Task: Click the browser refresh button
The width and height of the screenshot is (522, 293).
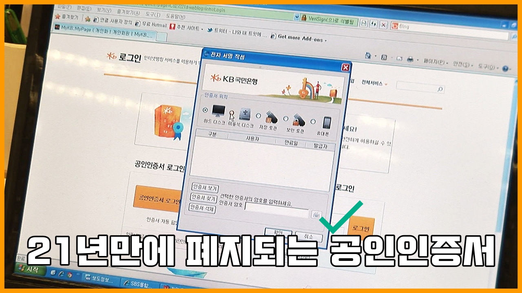Action: click(374, 24)
